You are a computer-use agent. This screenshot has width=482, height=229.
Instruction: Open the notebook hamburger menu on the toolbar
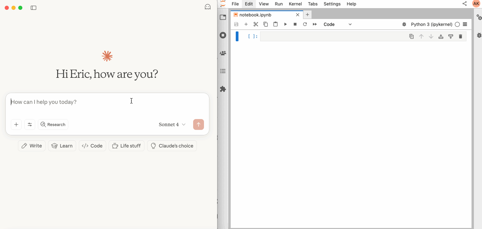point(465,24)
